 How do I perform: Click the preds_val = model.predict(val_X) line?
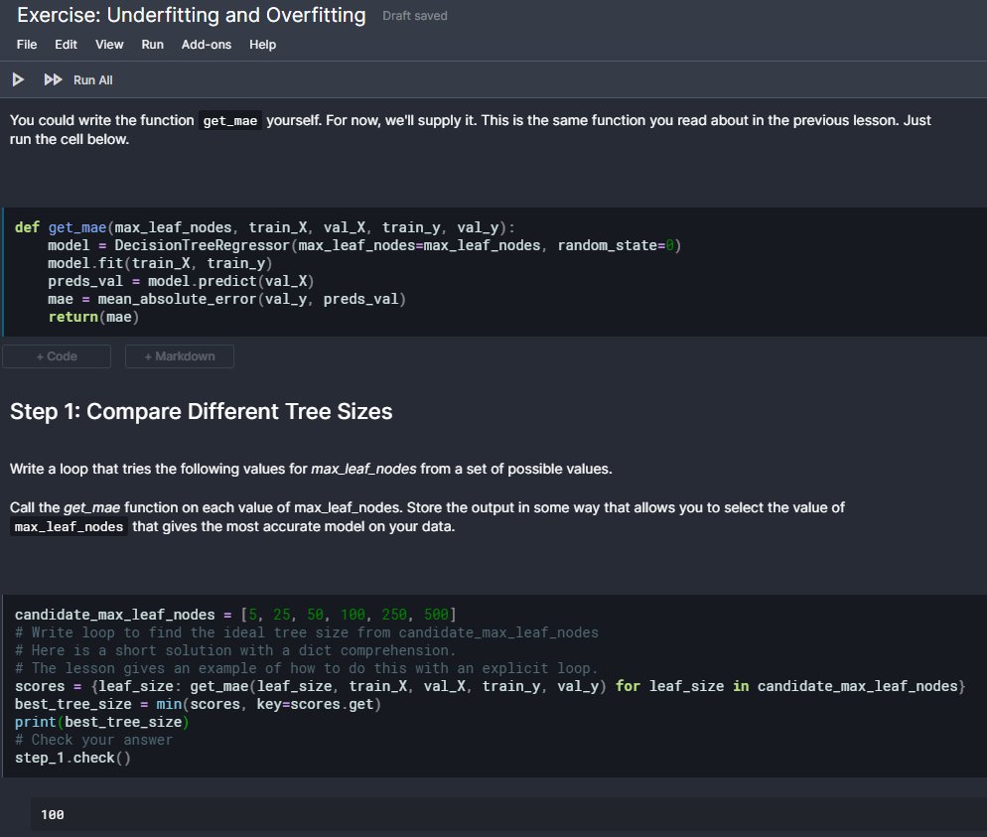point(182,281)
